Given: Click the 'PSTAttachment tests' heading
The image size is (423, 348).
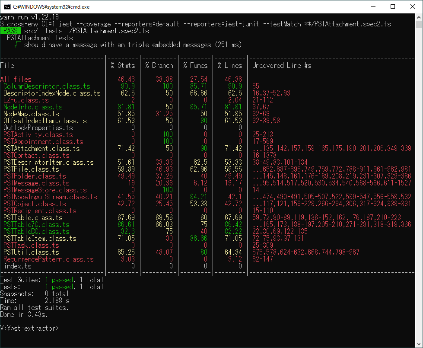Looking at the screenshot, I should [40, 38].
